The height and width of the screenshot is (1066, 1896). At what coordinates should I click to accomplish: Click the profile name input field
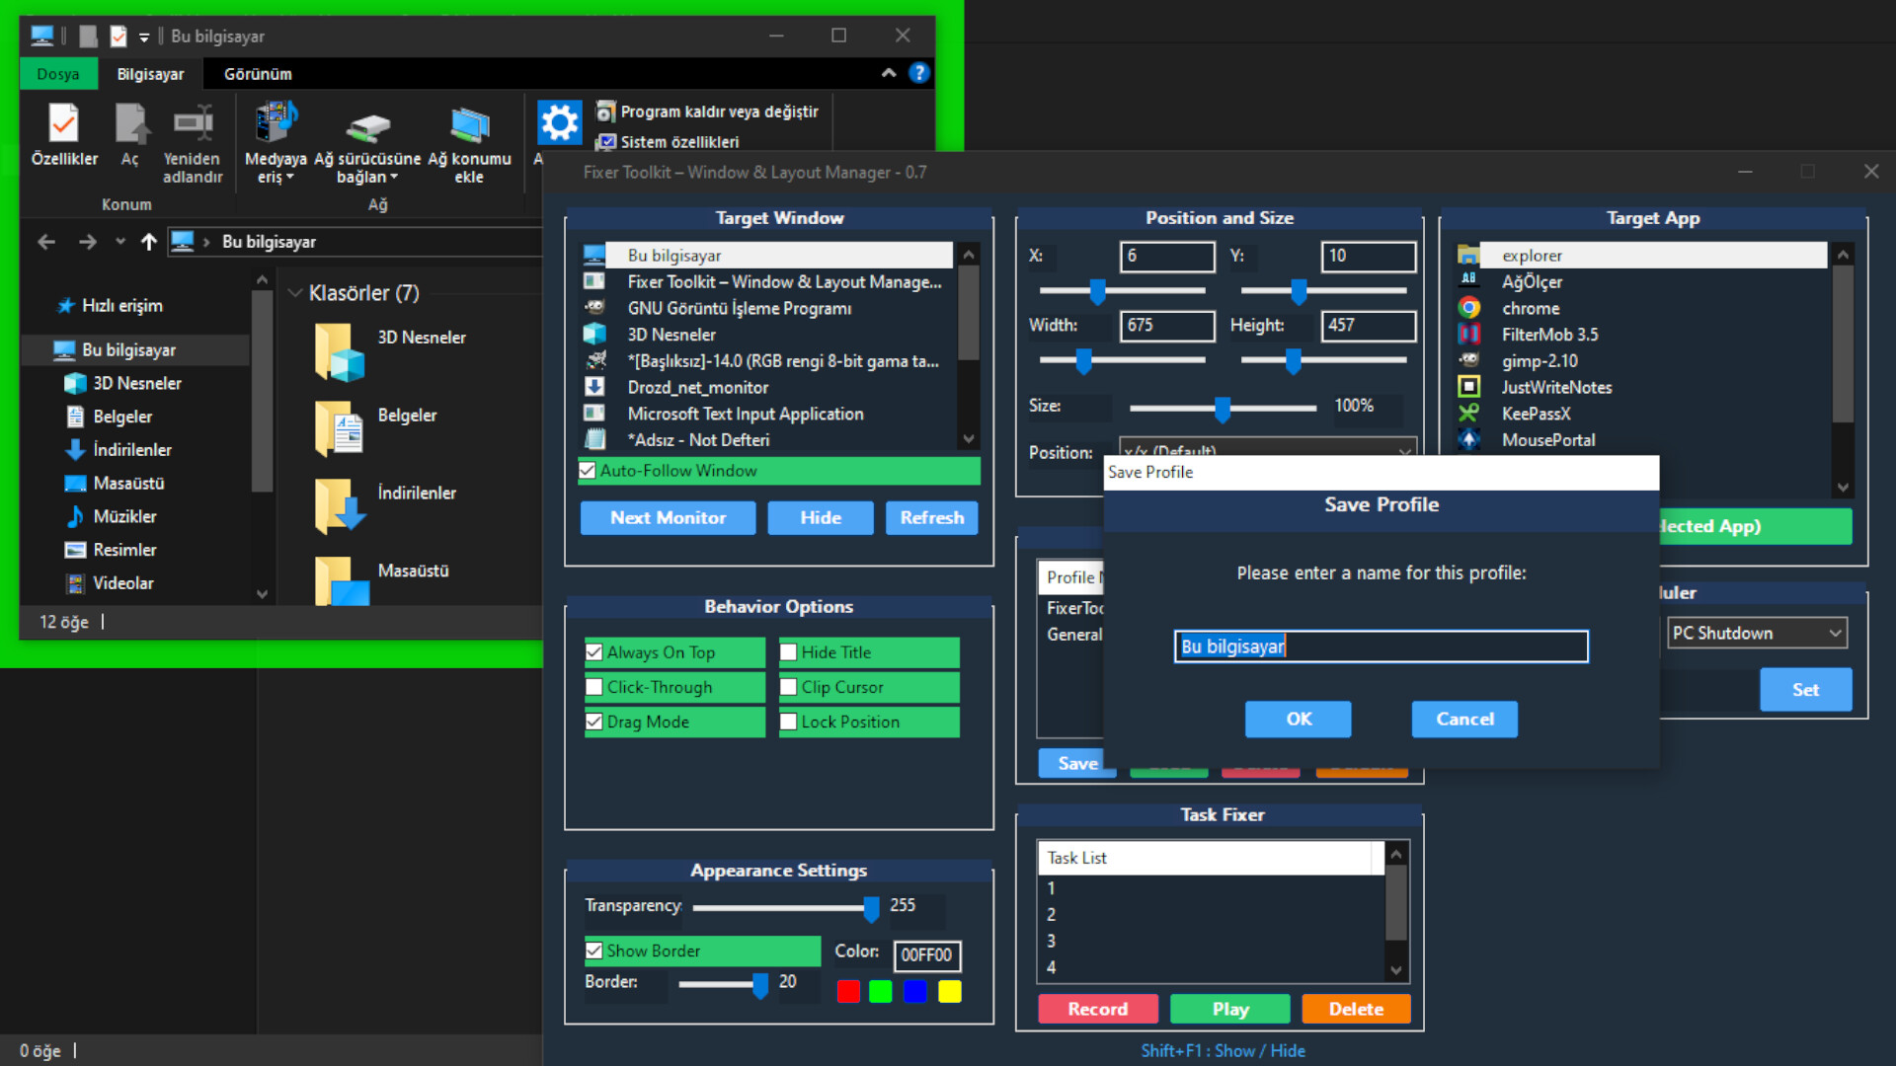pyautogui.click(x=1380, y=646)
